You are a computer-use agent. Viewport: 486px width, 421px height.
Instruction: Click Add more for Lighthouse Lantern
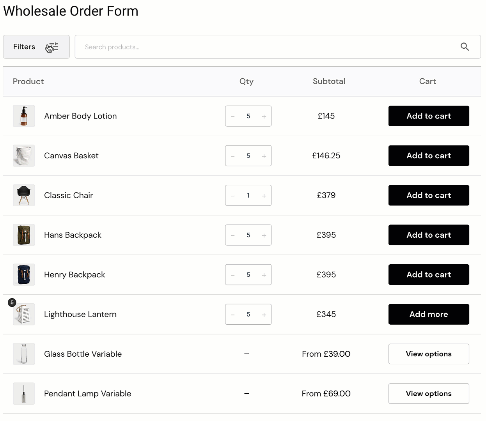click(x=428, y=314)
